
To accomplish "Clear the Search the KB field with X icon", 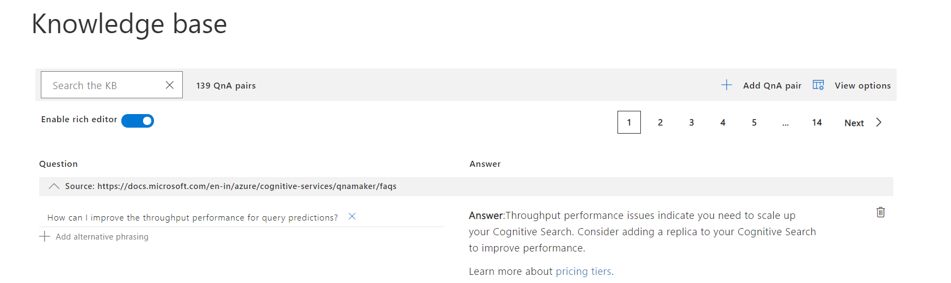I will (x=170, y=85).
